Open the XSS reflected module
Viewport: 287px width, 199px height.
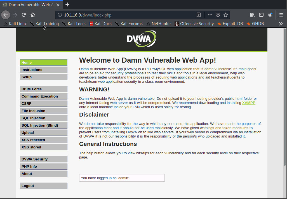(x=44, y=140)
